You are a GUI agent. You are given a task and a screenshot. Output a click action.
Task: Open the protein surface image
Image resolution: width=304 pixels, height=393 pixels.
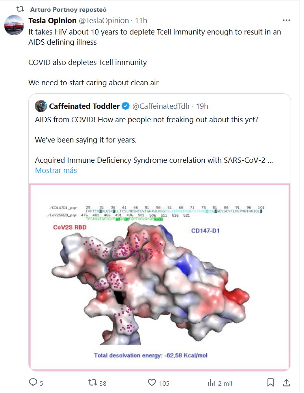(159, 277)
